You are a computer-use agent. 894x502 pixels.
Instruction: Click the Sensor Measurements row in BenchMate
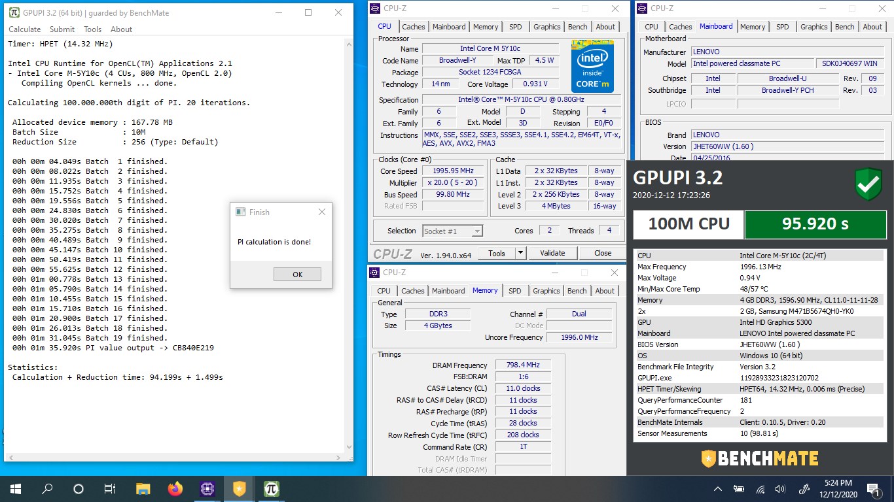pos(760,433)
